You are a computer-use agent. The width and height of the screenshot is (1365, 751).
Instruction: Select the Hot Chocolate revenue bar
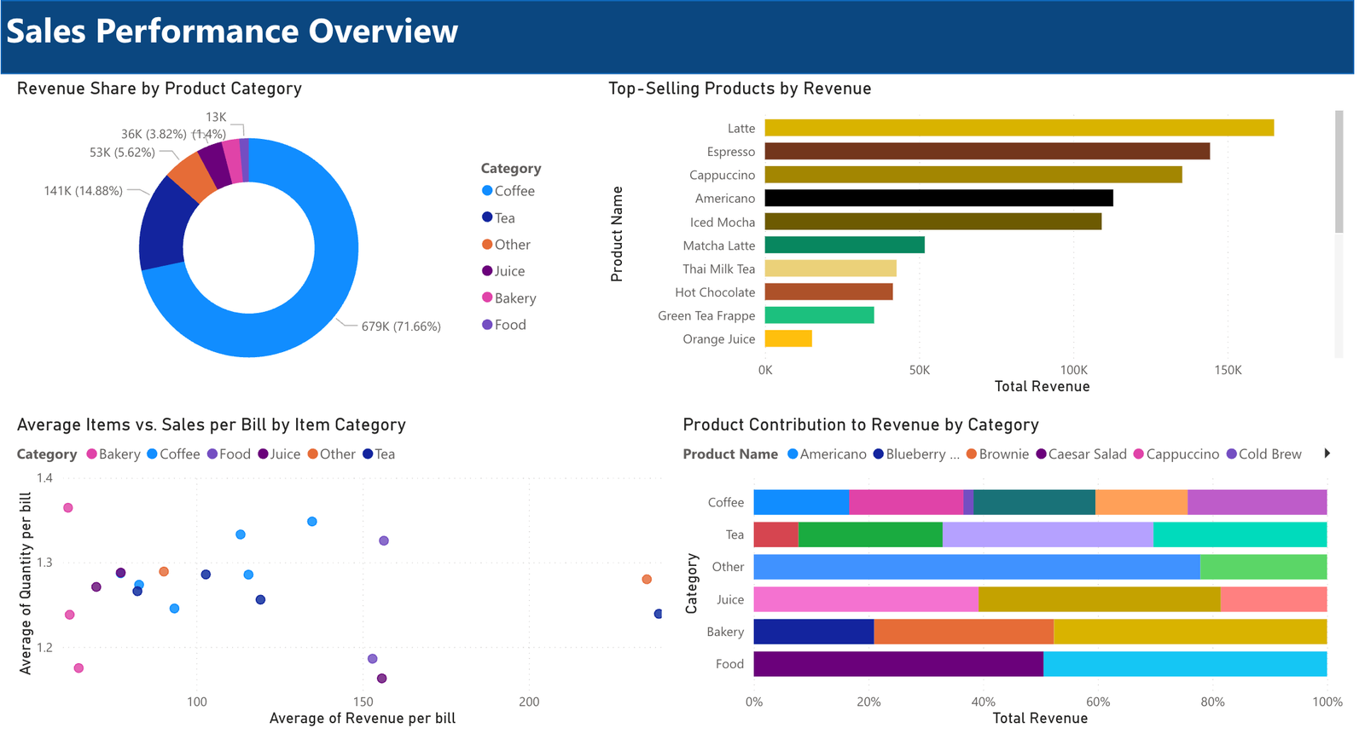(829, 292)
